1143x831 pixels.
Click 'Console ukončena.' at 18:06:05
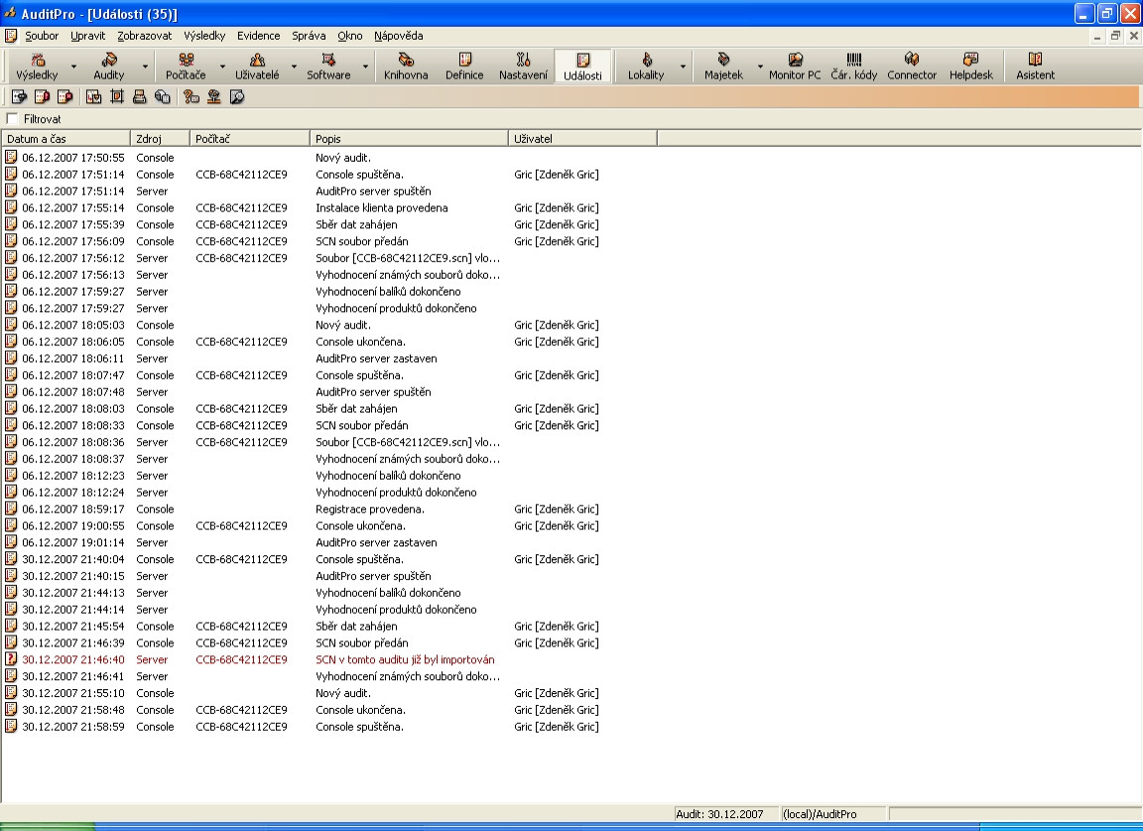(x=361, y=341)
